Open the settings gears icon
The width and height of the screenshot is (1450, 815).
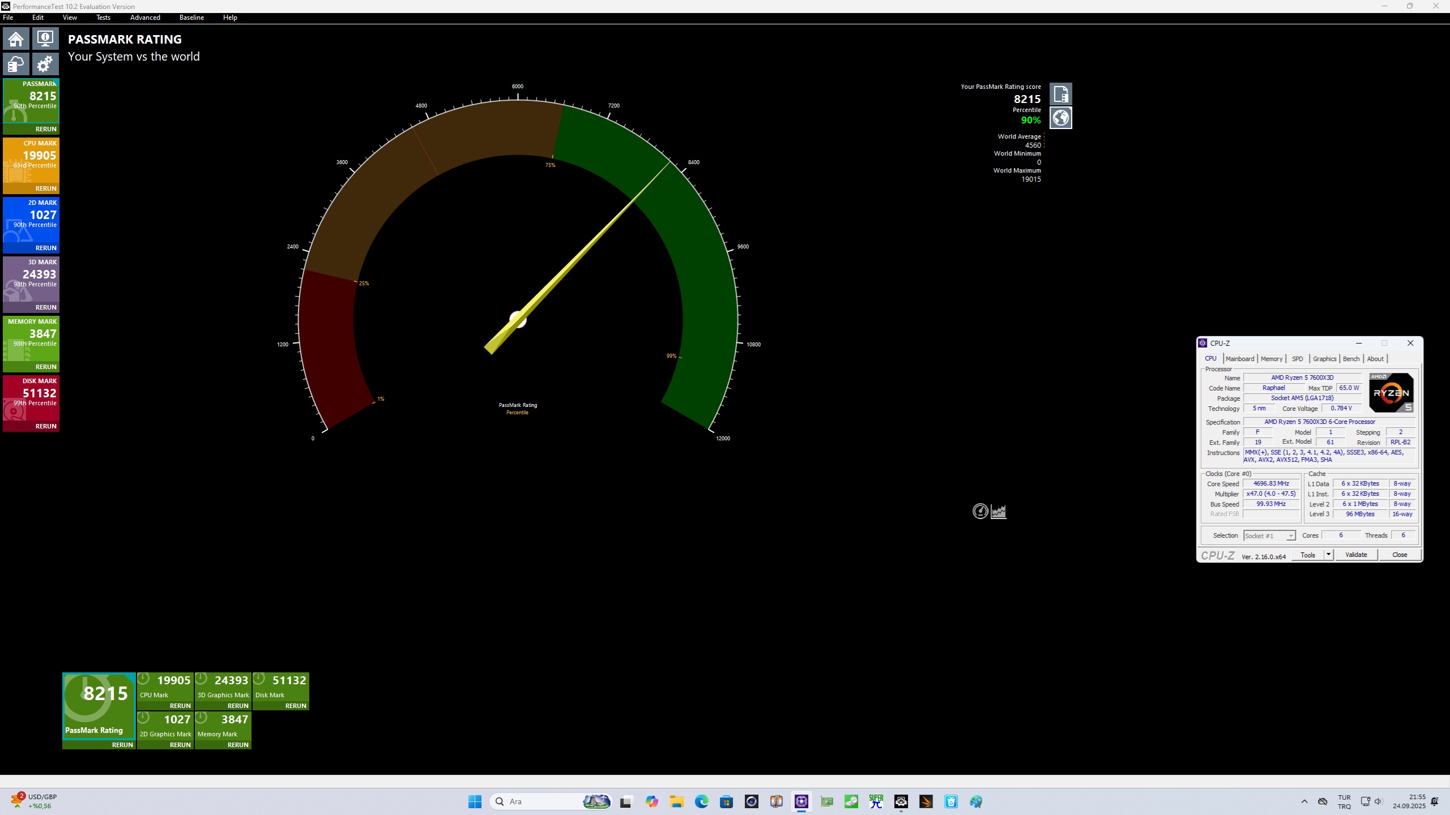pos(45,64)
